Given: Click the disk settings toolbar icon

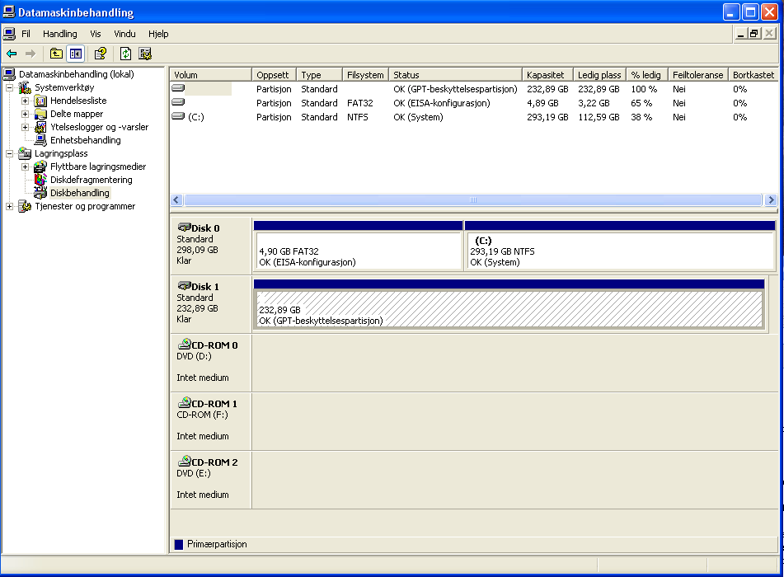Looking at the screenshot, I should tap(145, 54).
